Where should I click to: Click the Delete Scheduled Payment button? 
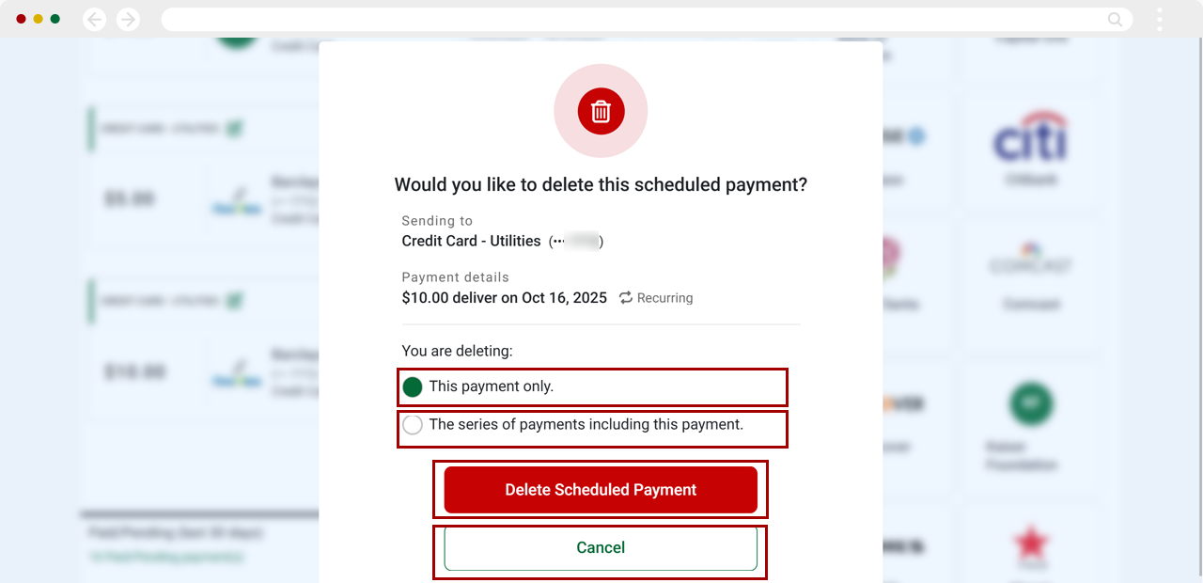click(x=601, y=489)
